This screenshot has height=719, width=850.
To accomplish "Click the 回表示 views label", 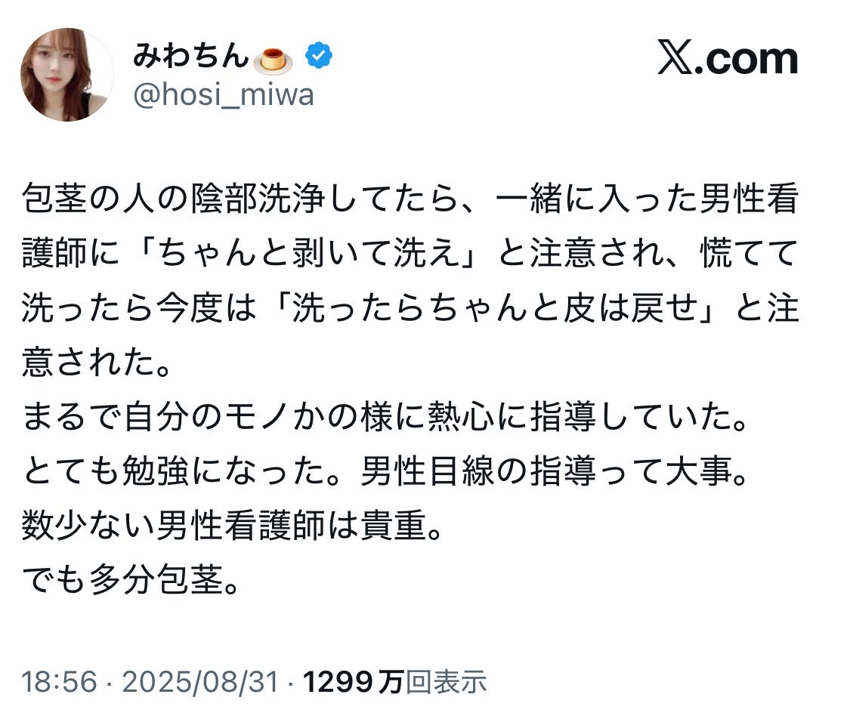I will (447, 683).
